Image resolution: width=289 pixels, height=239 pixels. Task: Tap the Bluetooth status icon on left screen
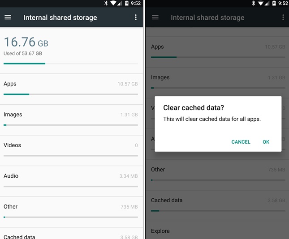[x=106, y=3]
